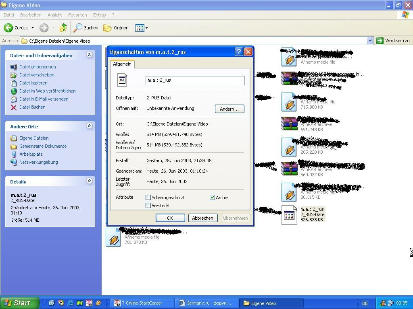413x309 pixels.
Task: Click the red Datei löschen icon
Action: [14, 107]
